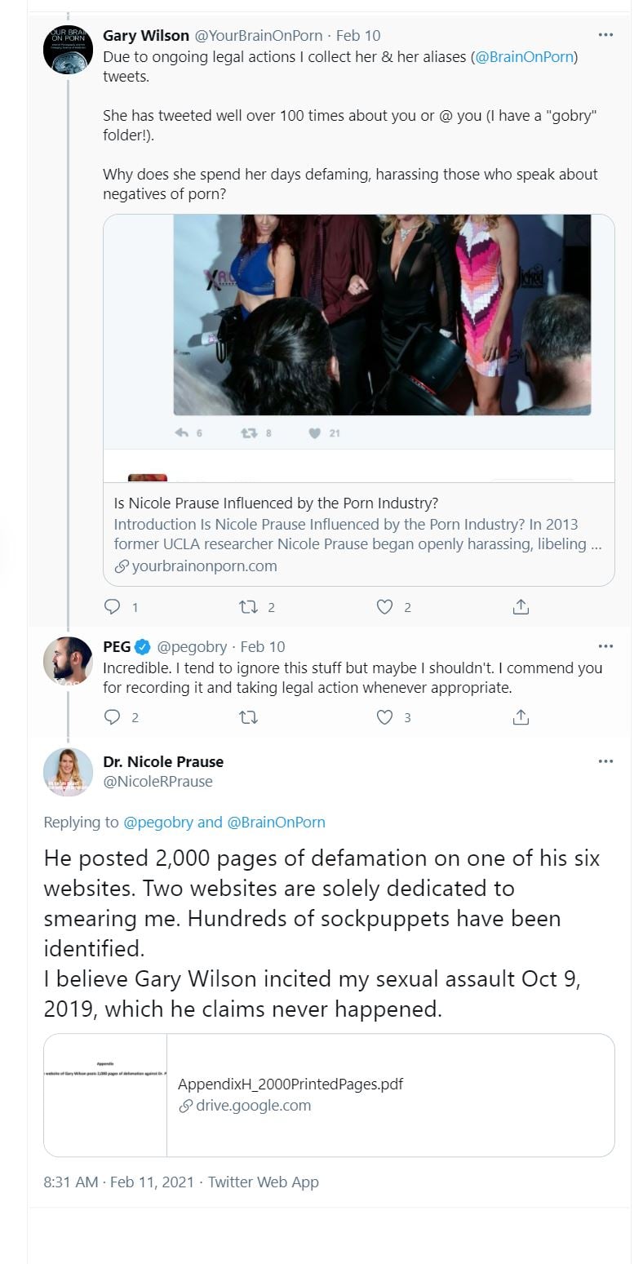This screenshot has width=643, height=1264.
Task: Open more options on Nicole Prause's tweet
Action: [x=605, y=761]
